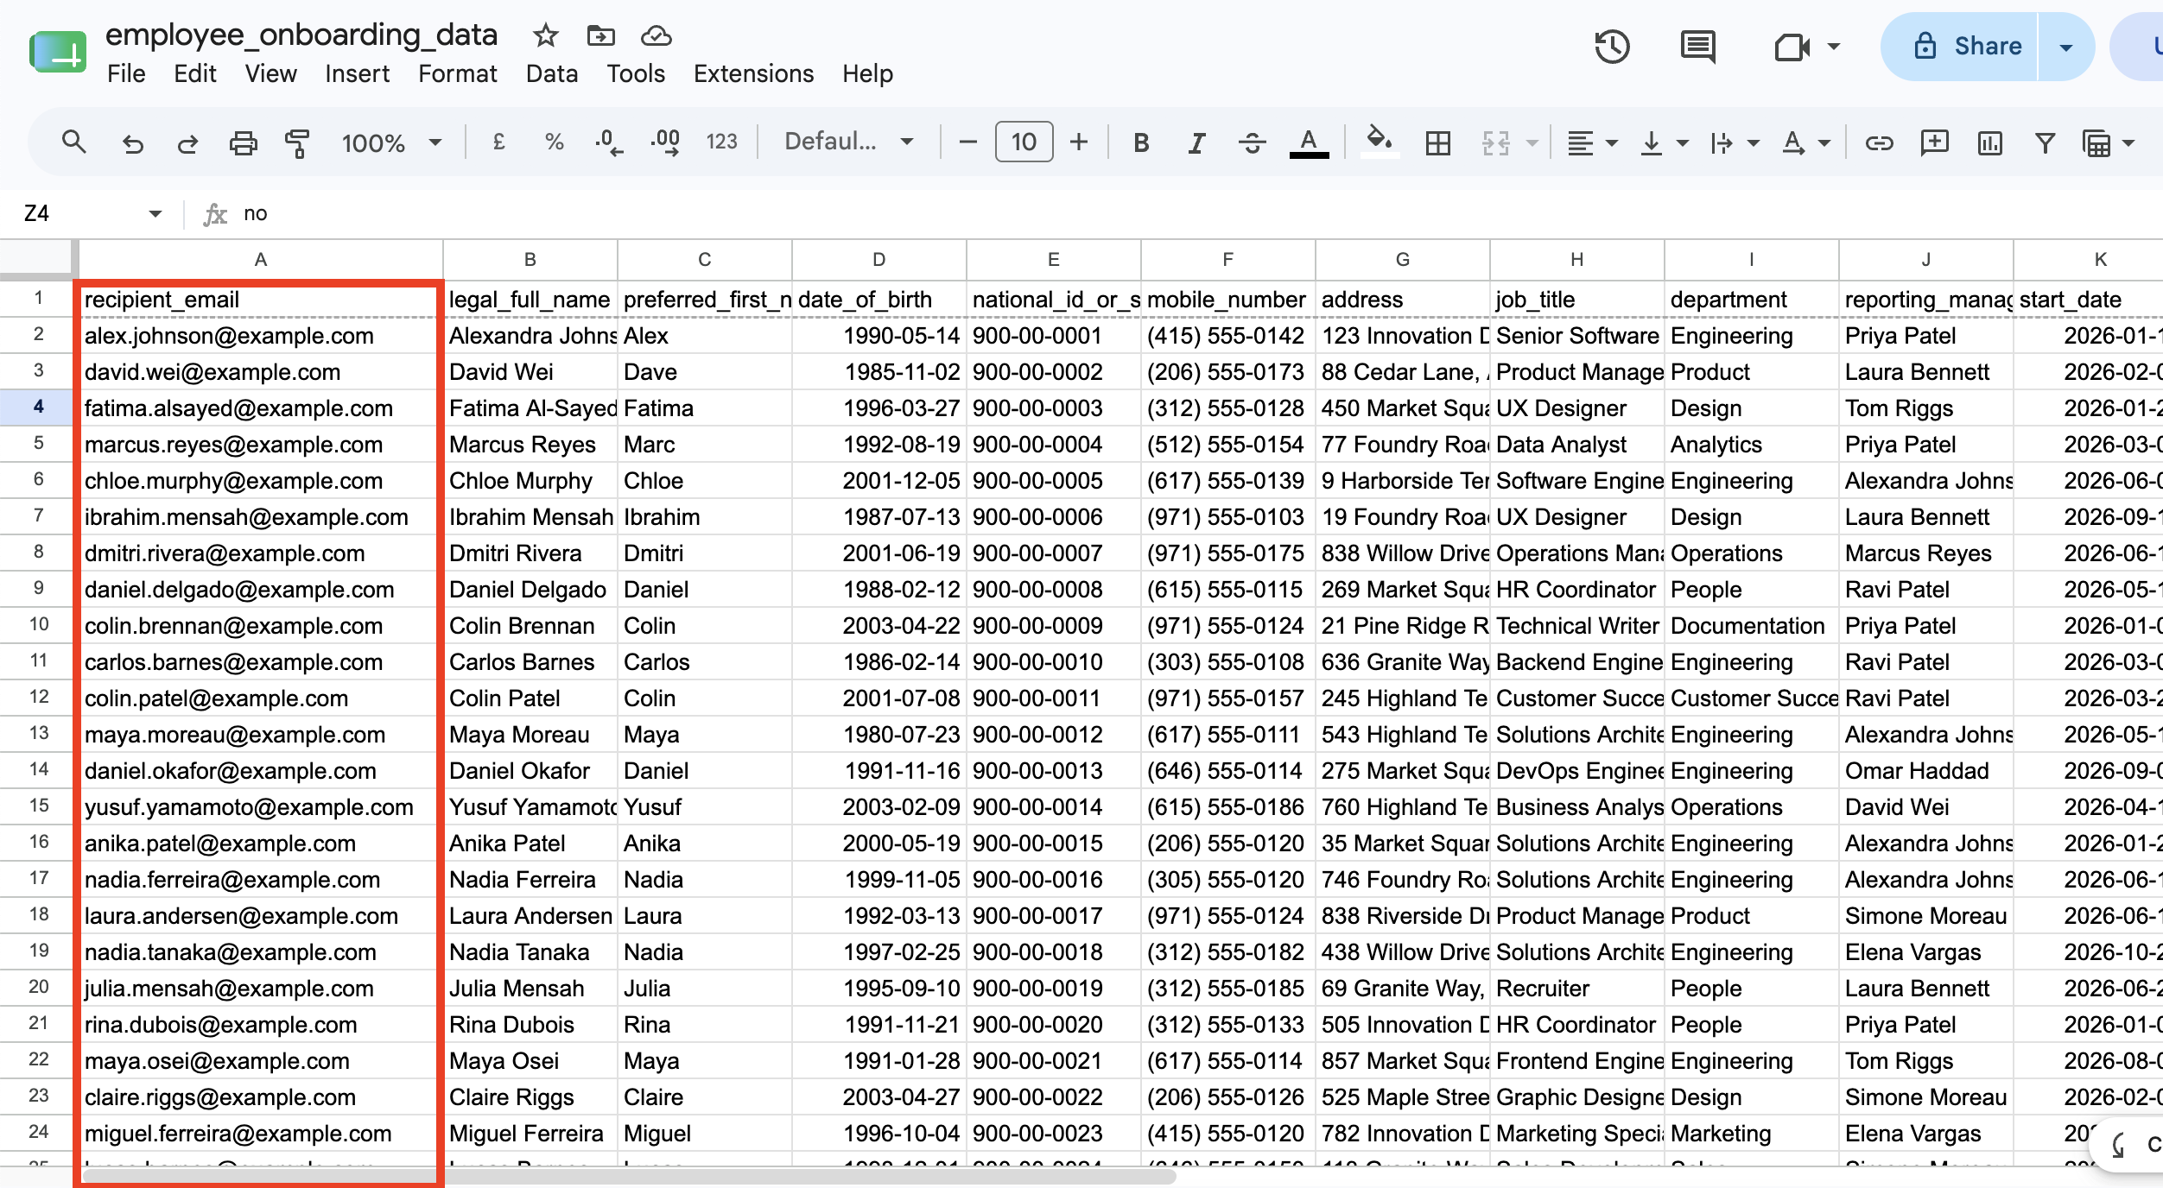Increase font size with plus button

click(x=1078, y=142)
